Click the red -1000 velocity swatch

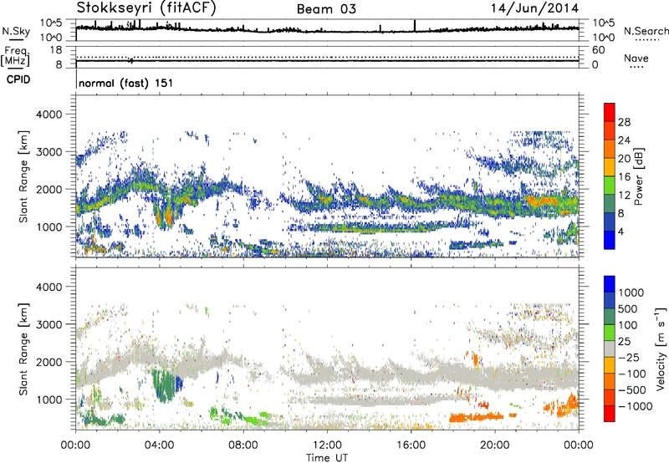[610, 414]
